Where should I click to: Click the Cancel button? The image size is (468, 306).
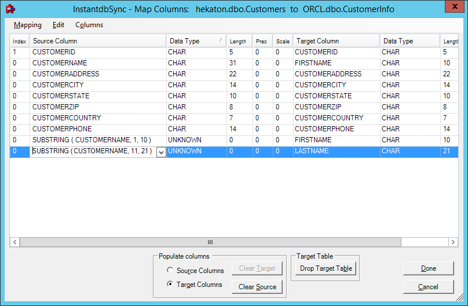(428, 287)
